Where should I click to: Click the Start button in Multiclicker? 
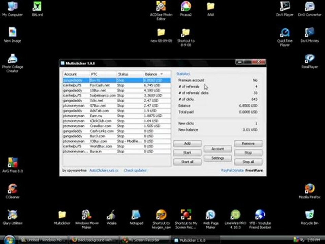[187, 153]
